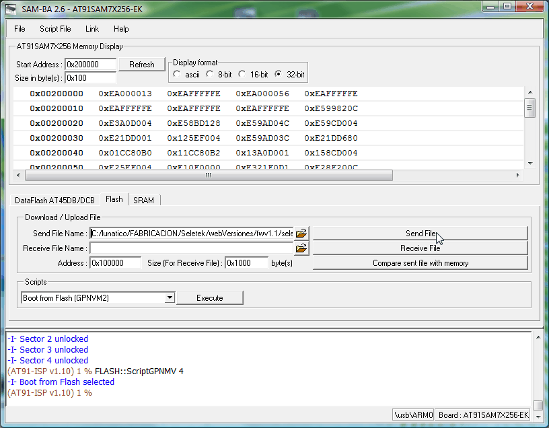549x428 pixels.
Task: Click memory value 0xE21DD680
Action: tap(331, 138)
